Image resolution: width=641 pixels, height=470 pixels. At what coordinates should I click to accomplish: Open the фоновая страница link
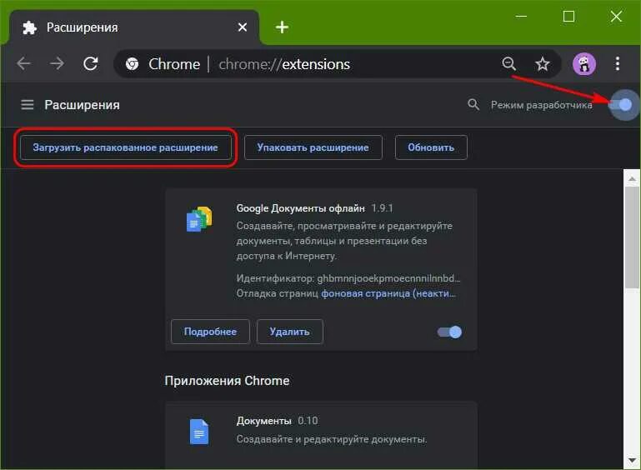[388, 293]
